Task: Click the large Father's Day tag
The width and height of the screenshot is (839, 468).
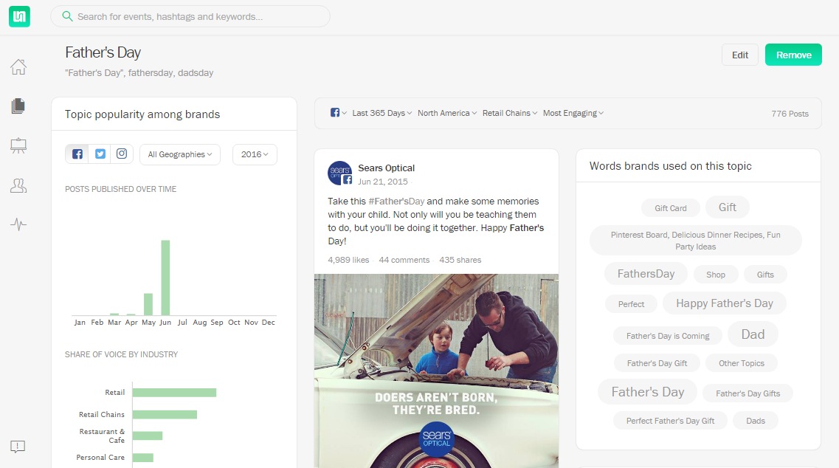Action: coord(647,392)
